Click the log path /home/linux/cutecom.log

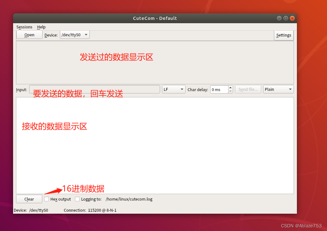129,199
